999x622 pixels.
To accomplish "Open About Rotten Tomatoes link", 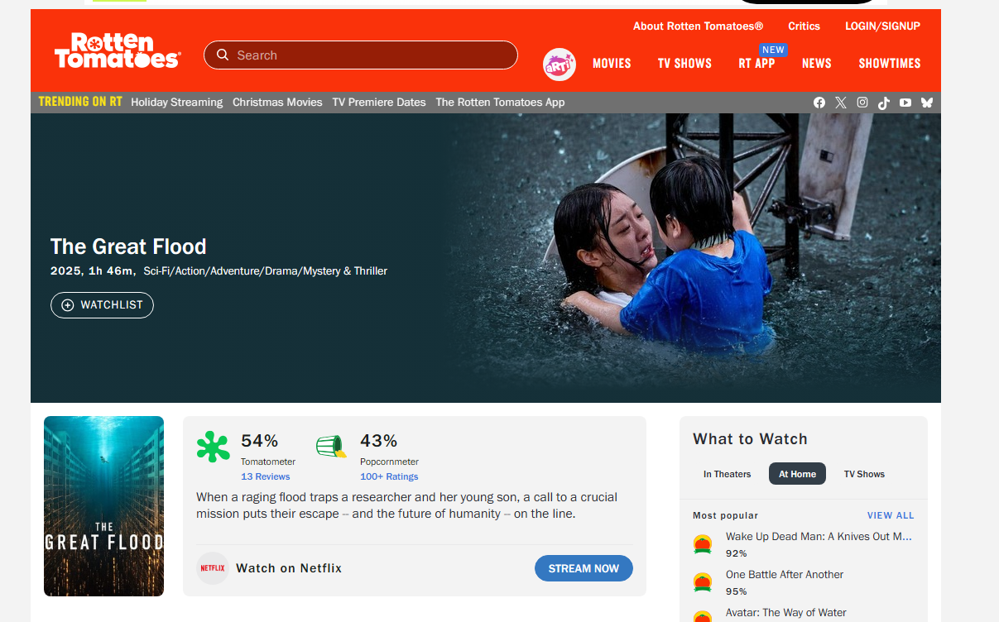I will [x=698, y=26].
